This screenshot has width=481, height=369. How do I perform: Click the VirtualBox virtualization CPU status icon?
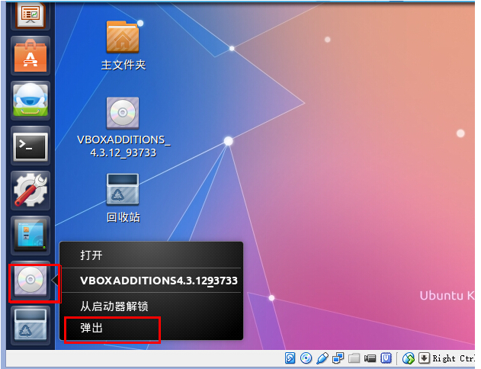[x=386, y=358]
